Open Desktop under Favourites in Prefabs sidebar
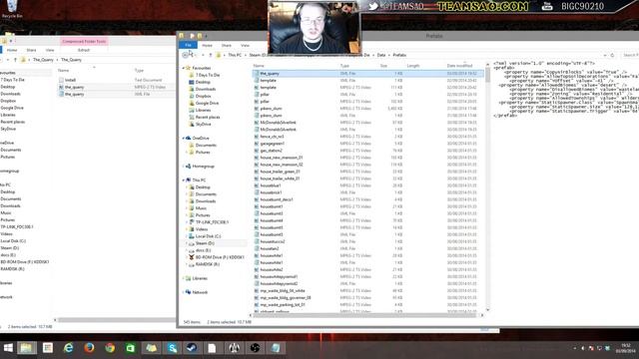Screen dimensions: 639x359 point(203,82)
